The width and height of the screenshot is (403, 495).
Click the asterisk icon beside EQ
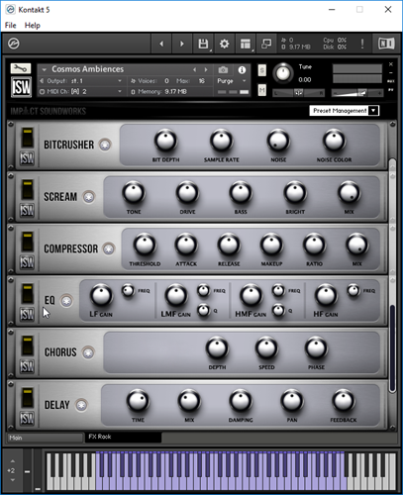(66, 301)
